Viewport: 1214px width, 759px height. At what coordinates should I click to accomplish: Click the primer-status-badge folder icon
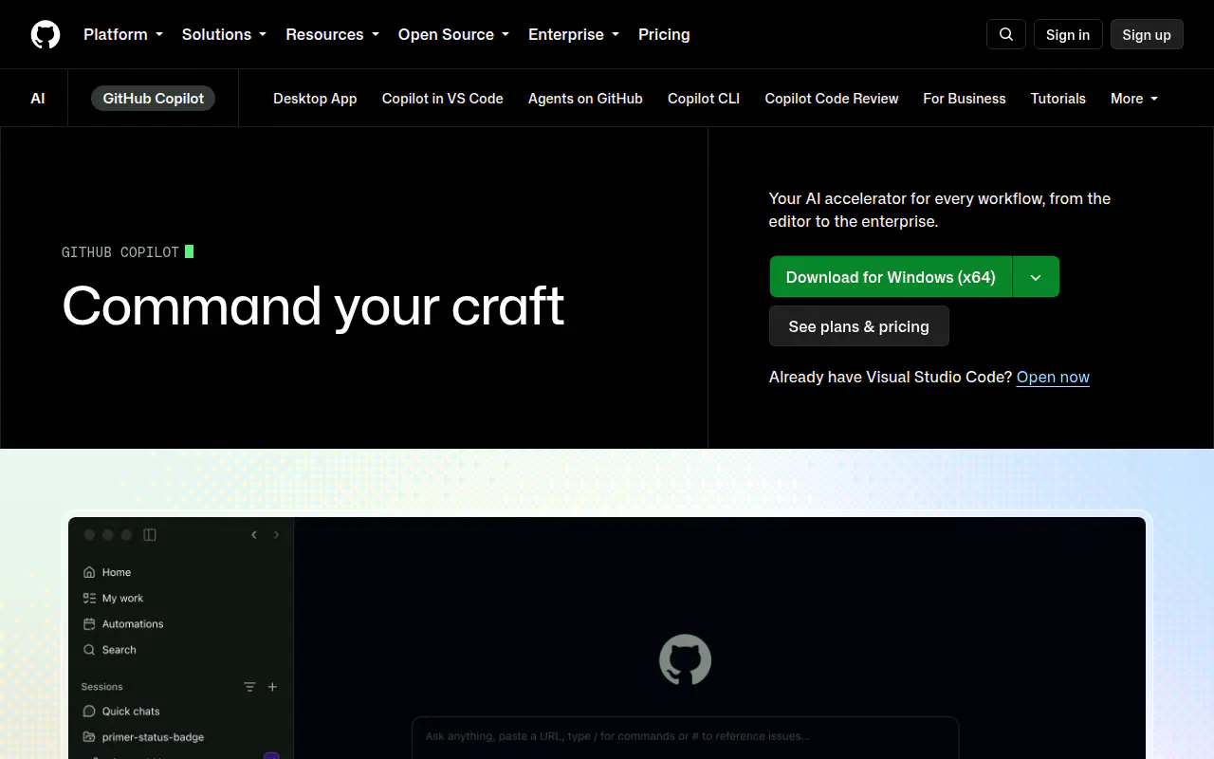pos(89,737)
